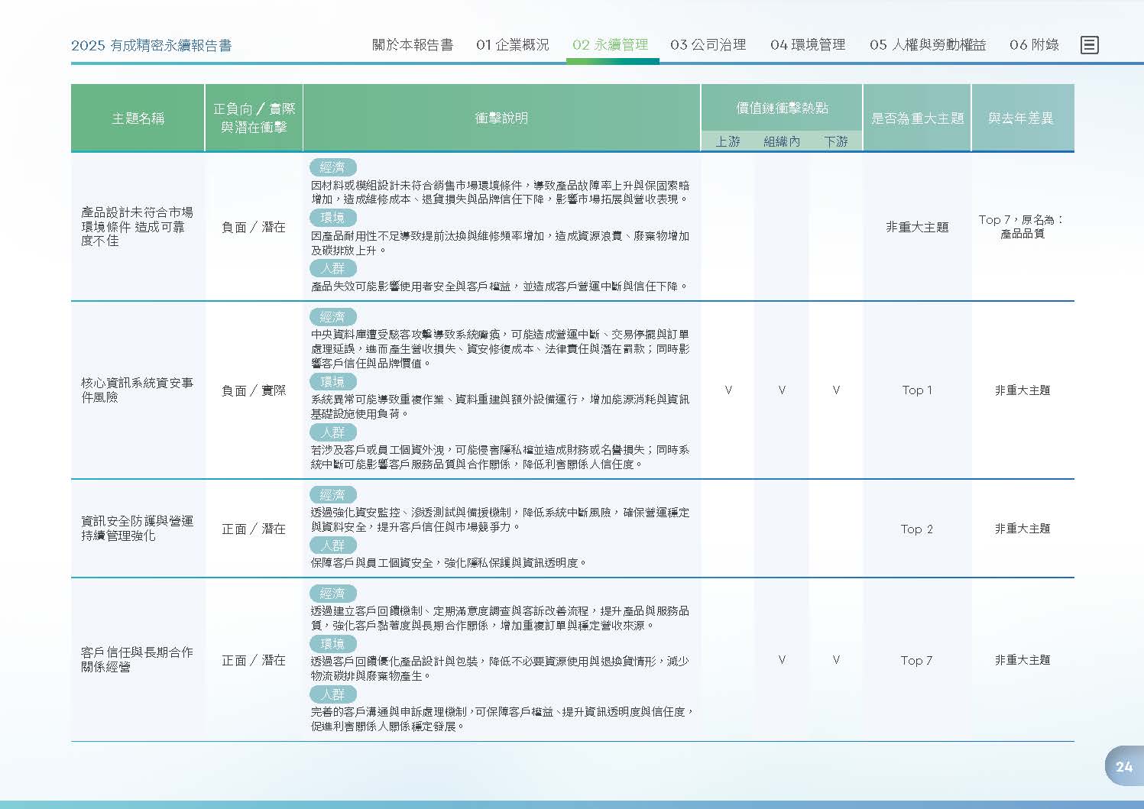Click the Top 1 cell
The width and height of the screenshot is (1144, 809).
tap(917, 390)
